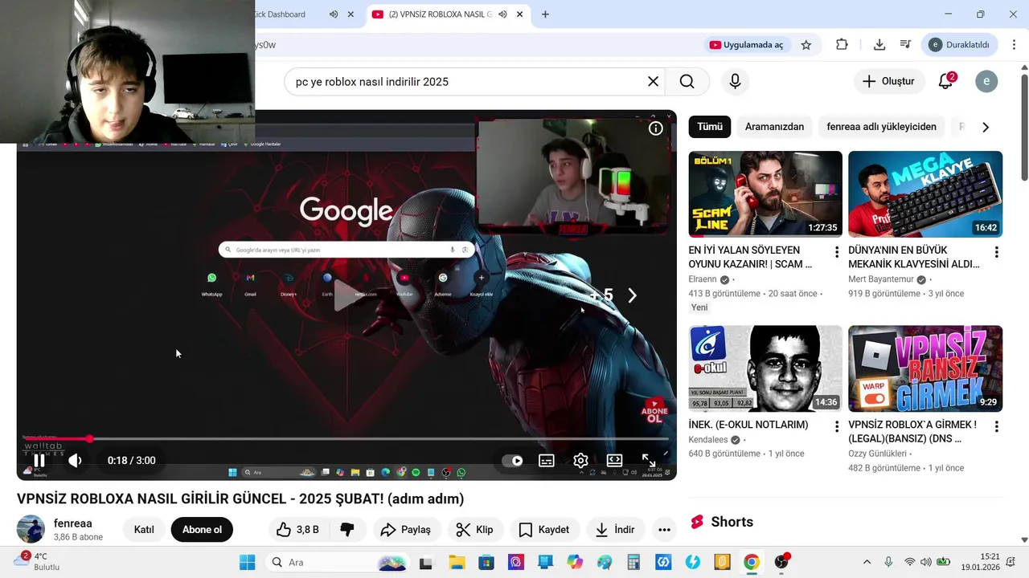This screenshot has width=1029, height=578.
Task: Open Windows Start menu
Action: [247, 562]
